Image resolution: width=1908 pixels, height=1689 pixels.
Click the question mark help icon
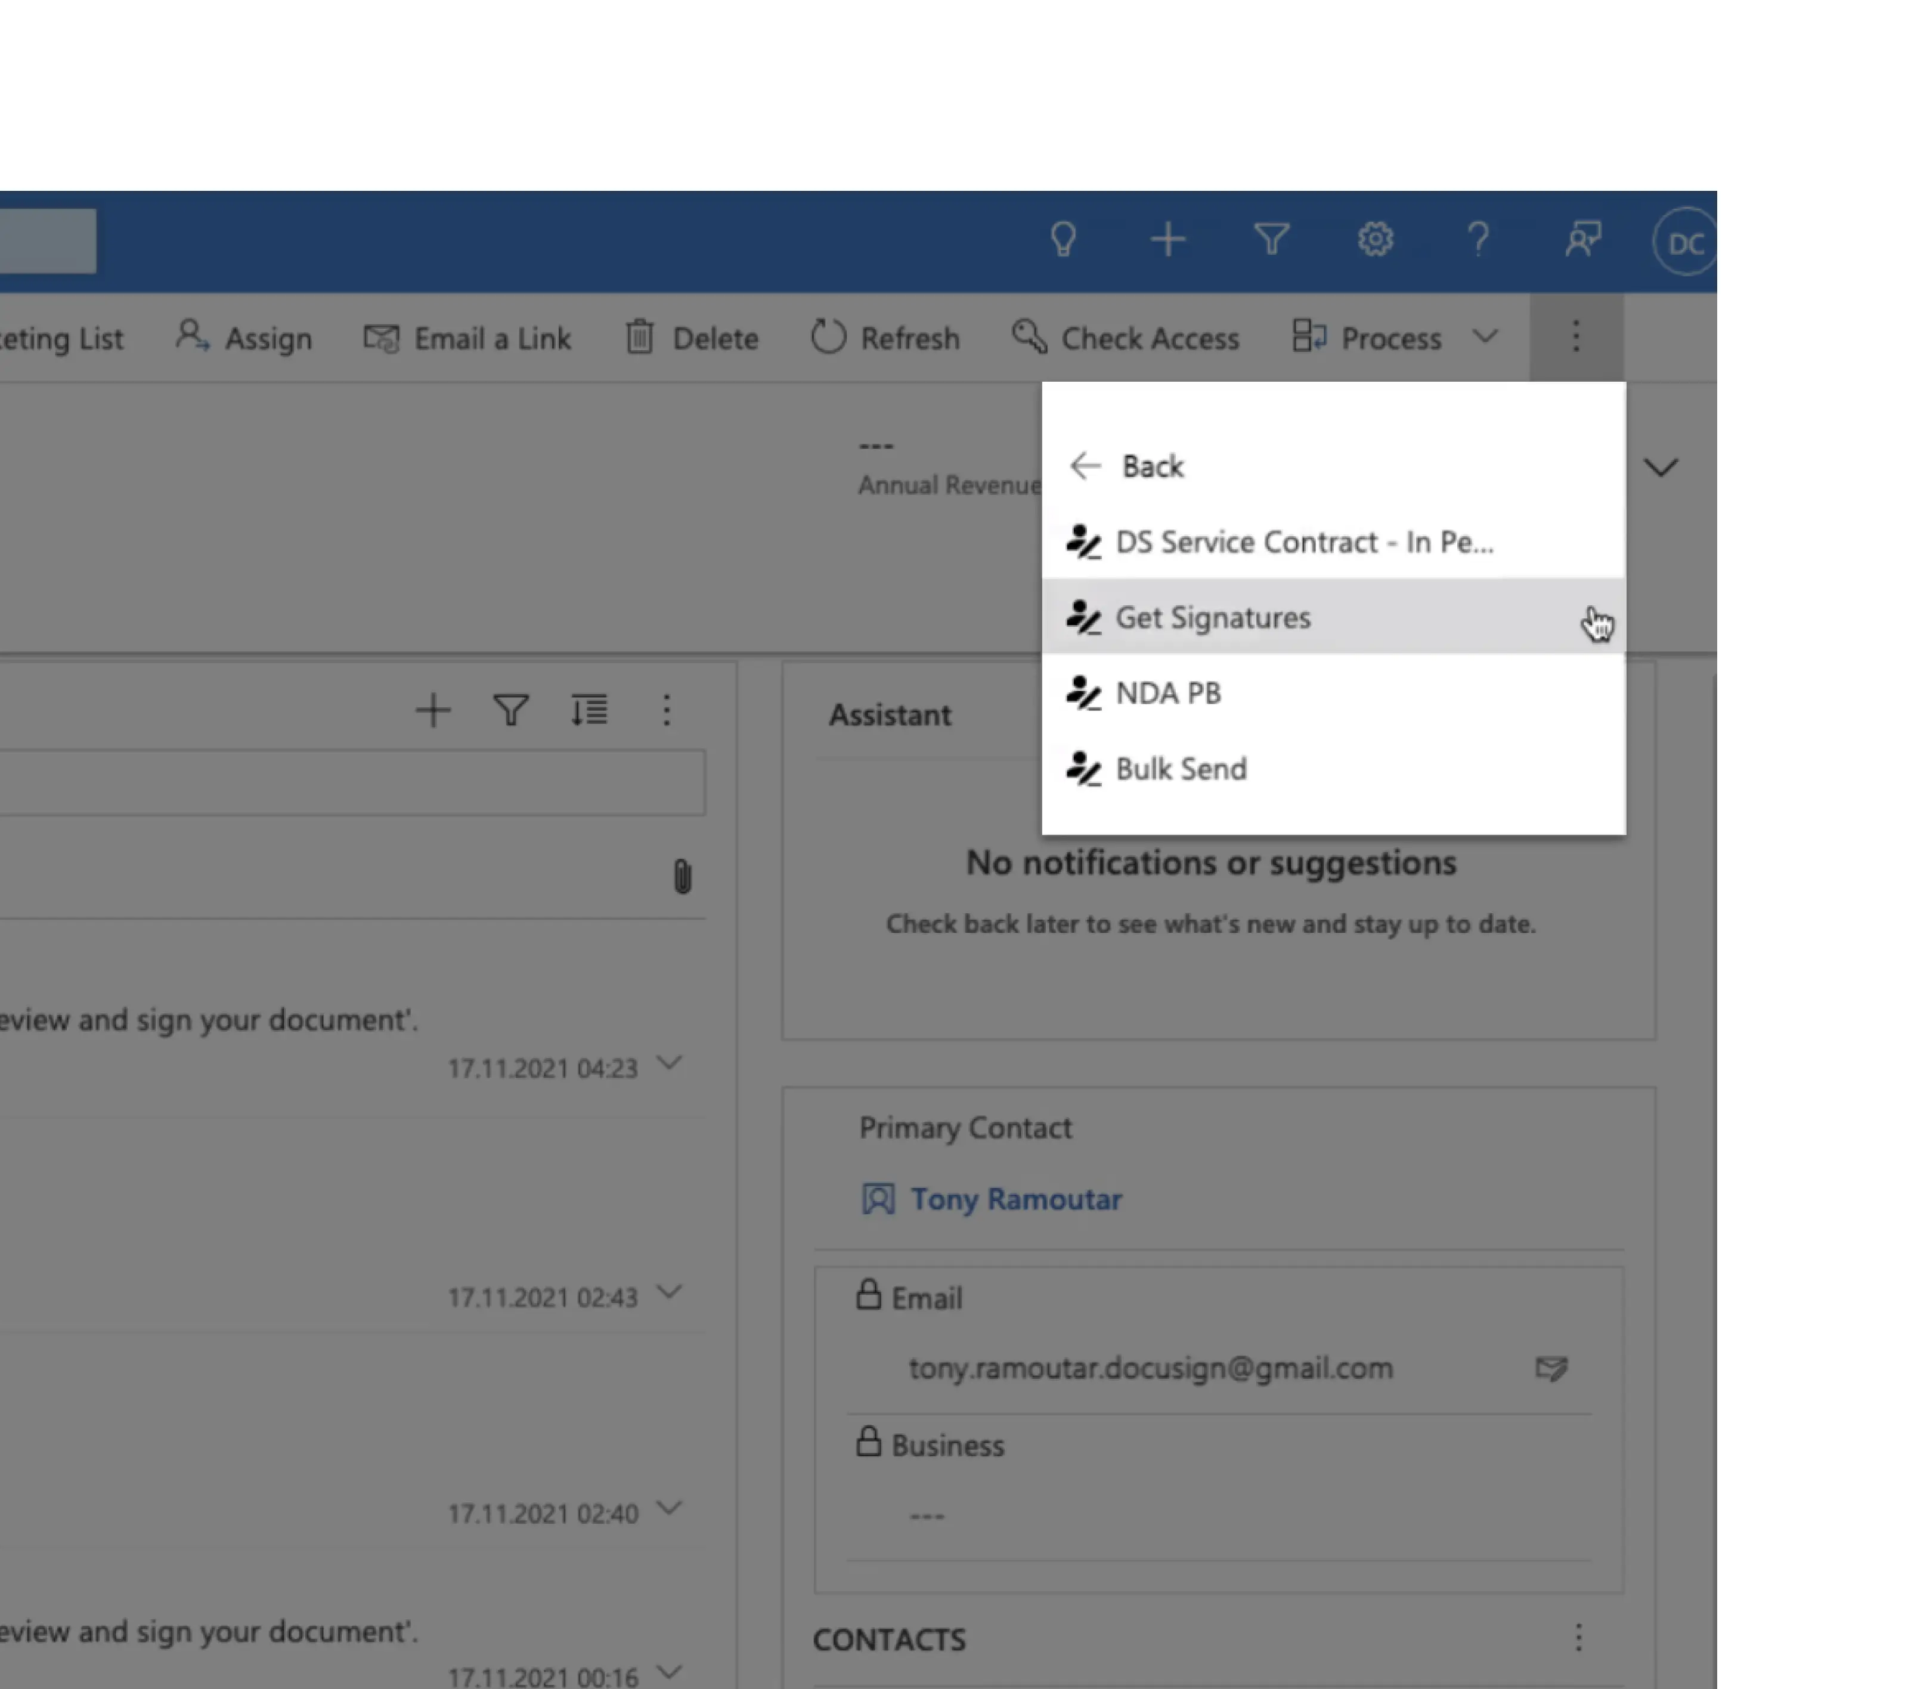click(x=1478, y=240)
